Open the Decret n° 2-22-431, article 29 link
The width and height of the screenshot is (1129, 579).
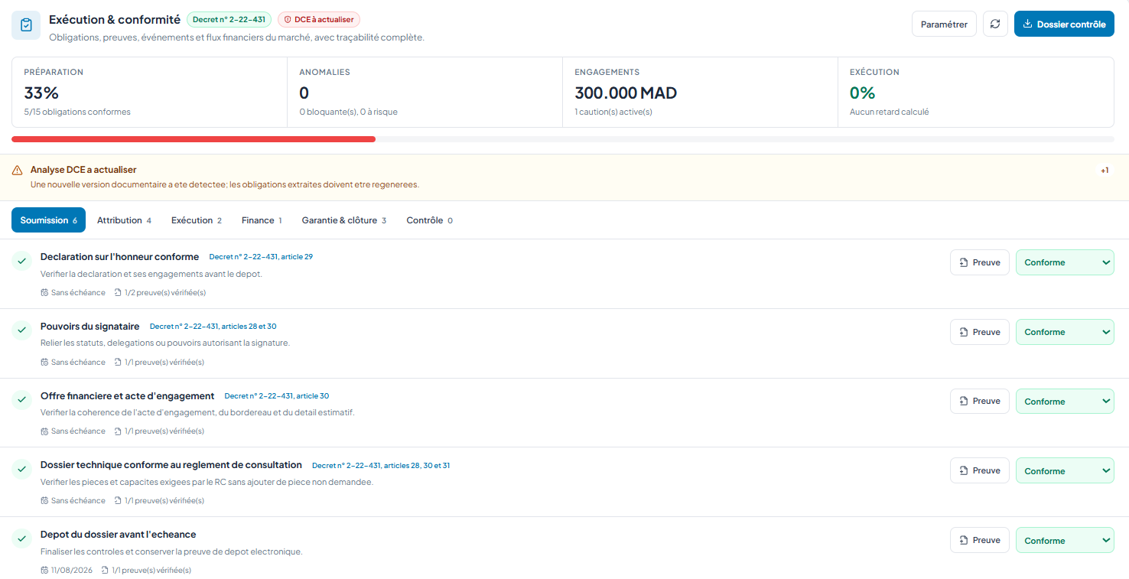(261, 257)
